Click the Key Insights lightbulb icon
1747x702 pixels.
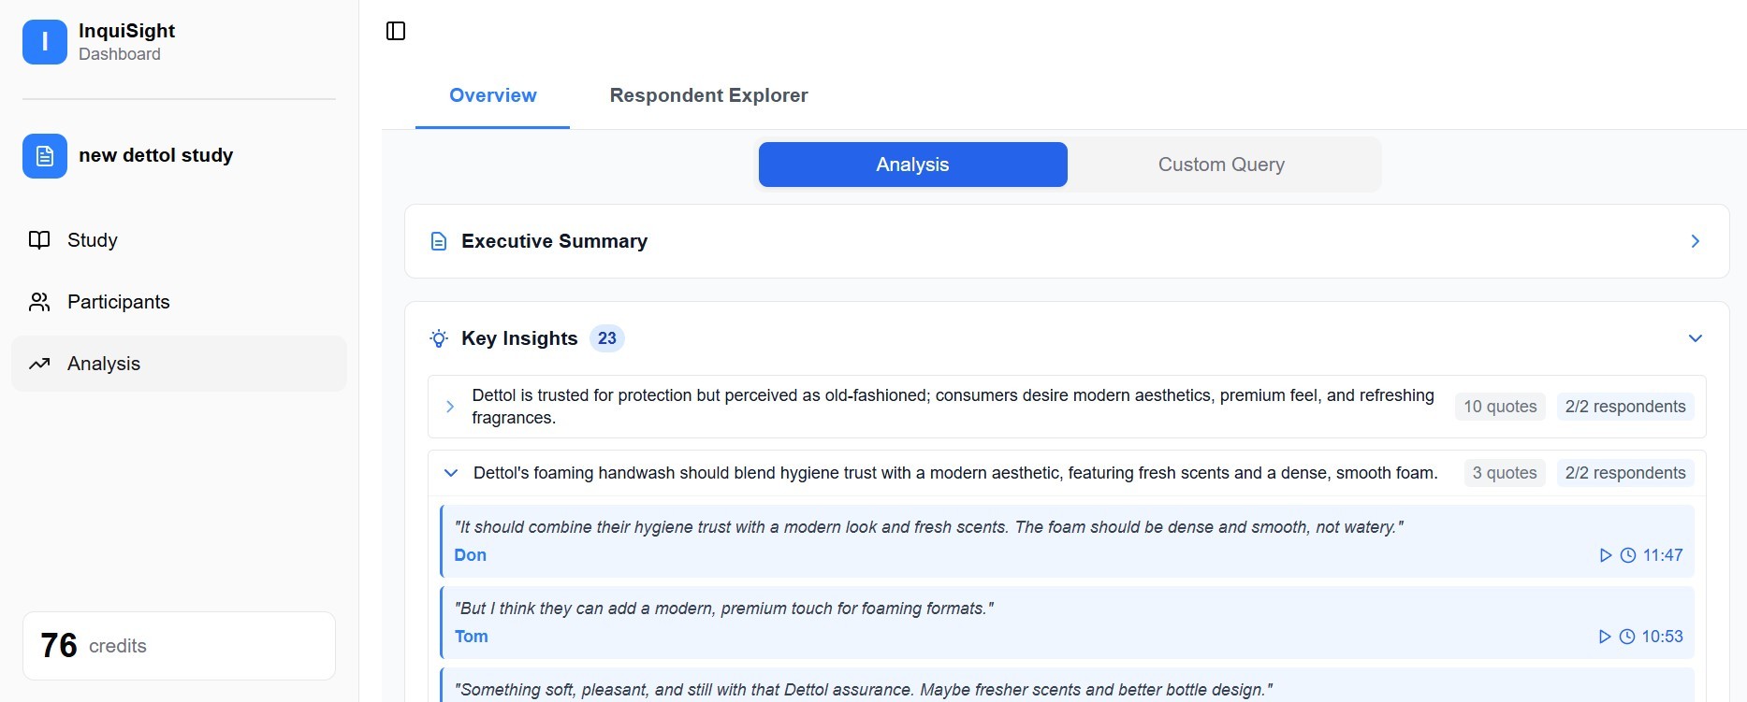[x=439, y=338]
